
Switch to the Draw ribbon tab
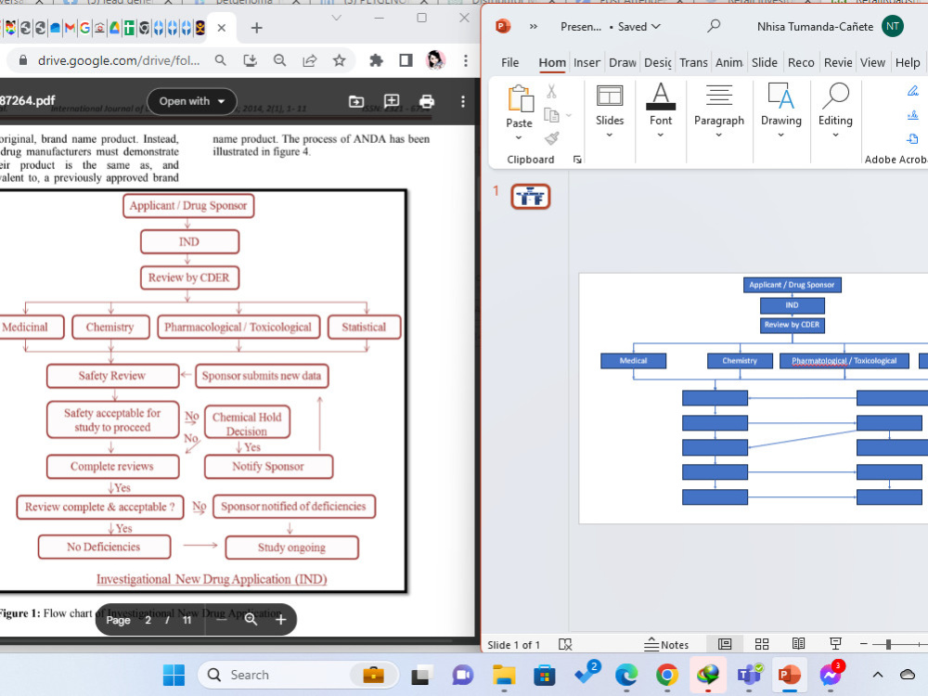(x=623, y=63)
